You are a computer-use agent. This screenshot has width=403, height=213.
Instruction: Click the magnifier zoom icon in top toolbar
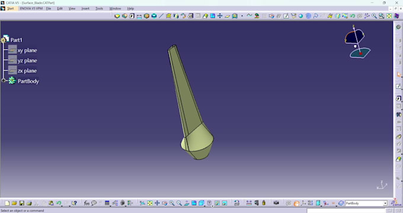[374, 16]
